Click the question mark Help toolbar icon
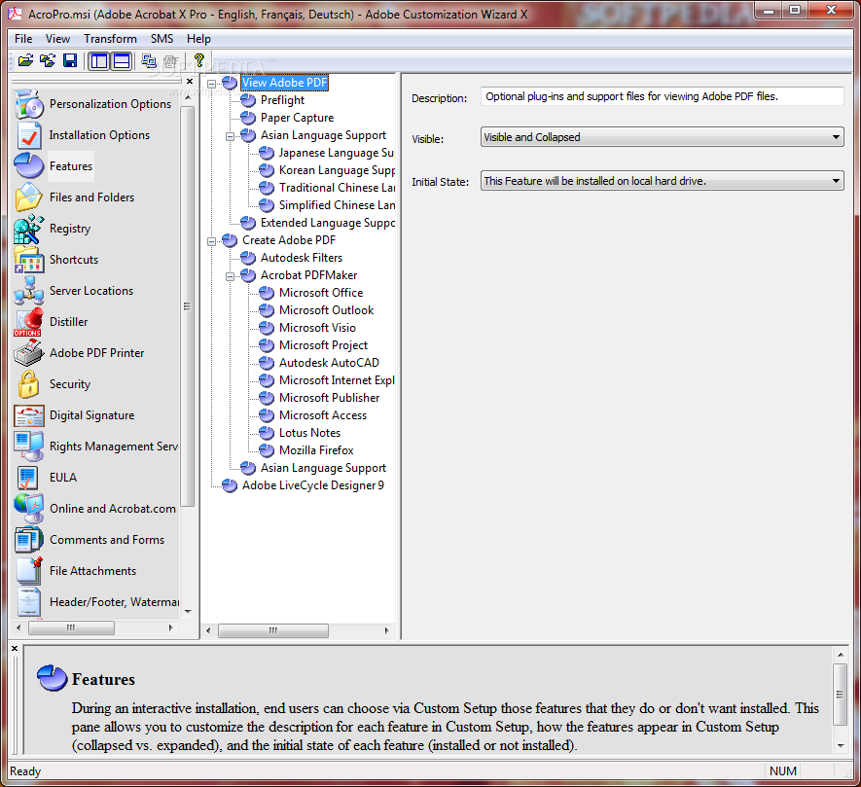The width and height of the screenshot is (861, 787). [x=198, y=60]
